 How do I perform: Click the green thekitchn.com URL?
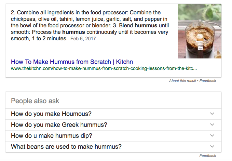(x=104, y=68)
